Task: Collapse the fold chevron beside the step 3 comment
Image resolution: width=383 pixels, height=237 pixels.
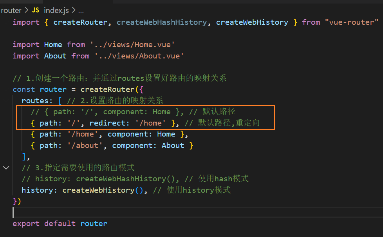Action: point(6,168)
